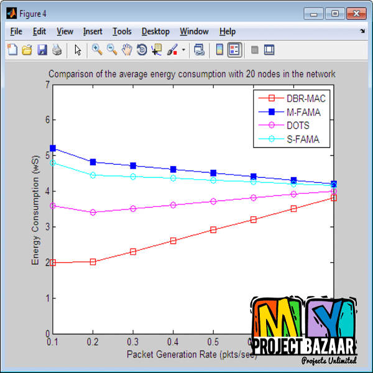Toggle the Hide Plot Tools button

(254, 50)
